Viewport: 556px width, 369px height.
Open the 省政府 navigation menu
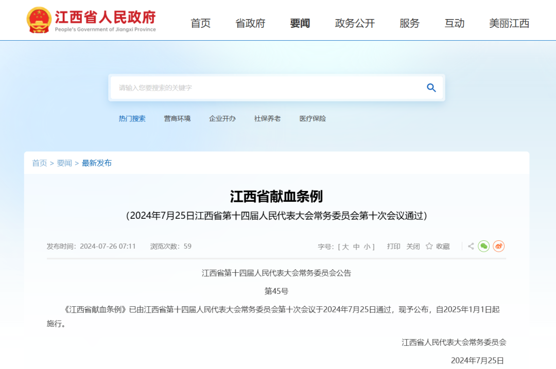point(250,23)
